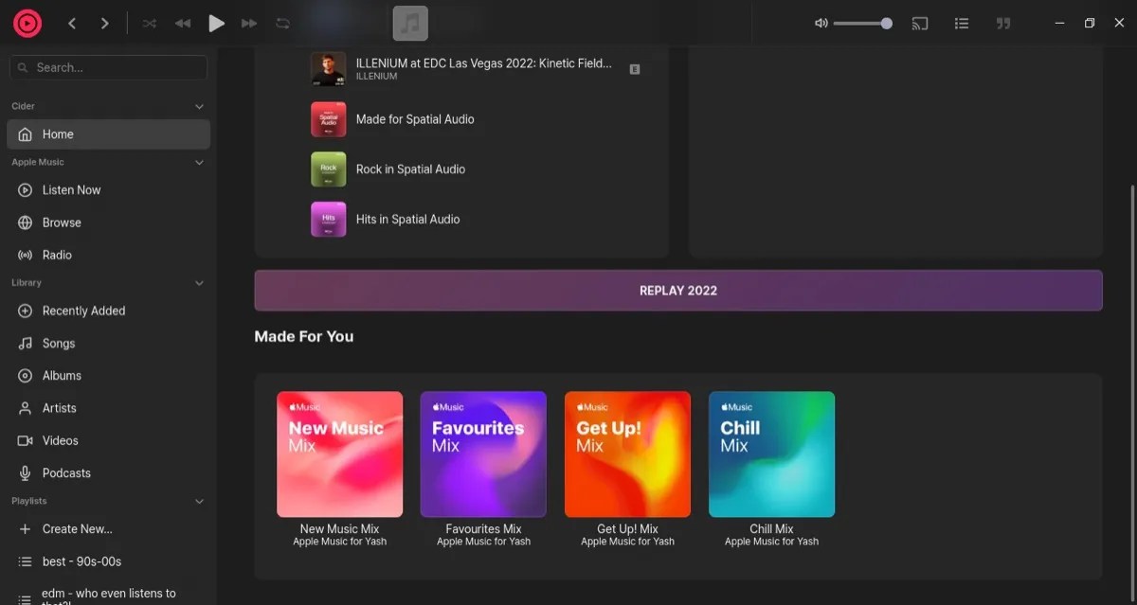This screenshot has height=605, width=1137.
Task: Toggle shuffle playback mode
Action: coord(149,23)
